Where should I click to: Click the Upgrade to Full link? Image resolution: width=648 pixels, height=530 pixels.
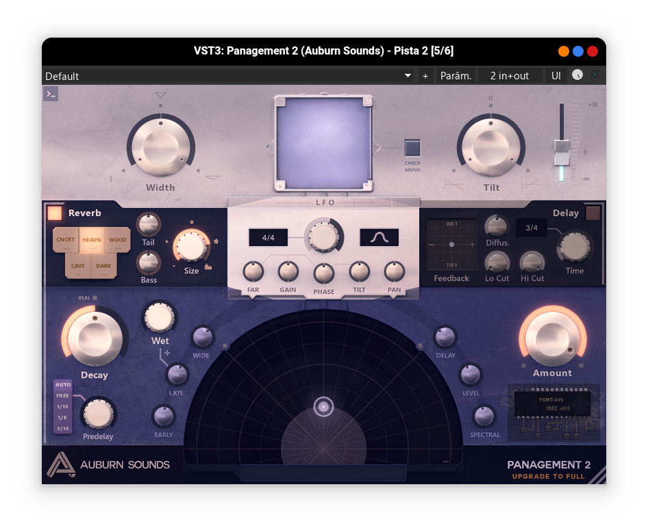[548, 476]
